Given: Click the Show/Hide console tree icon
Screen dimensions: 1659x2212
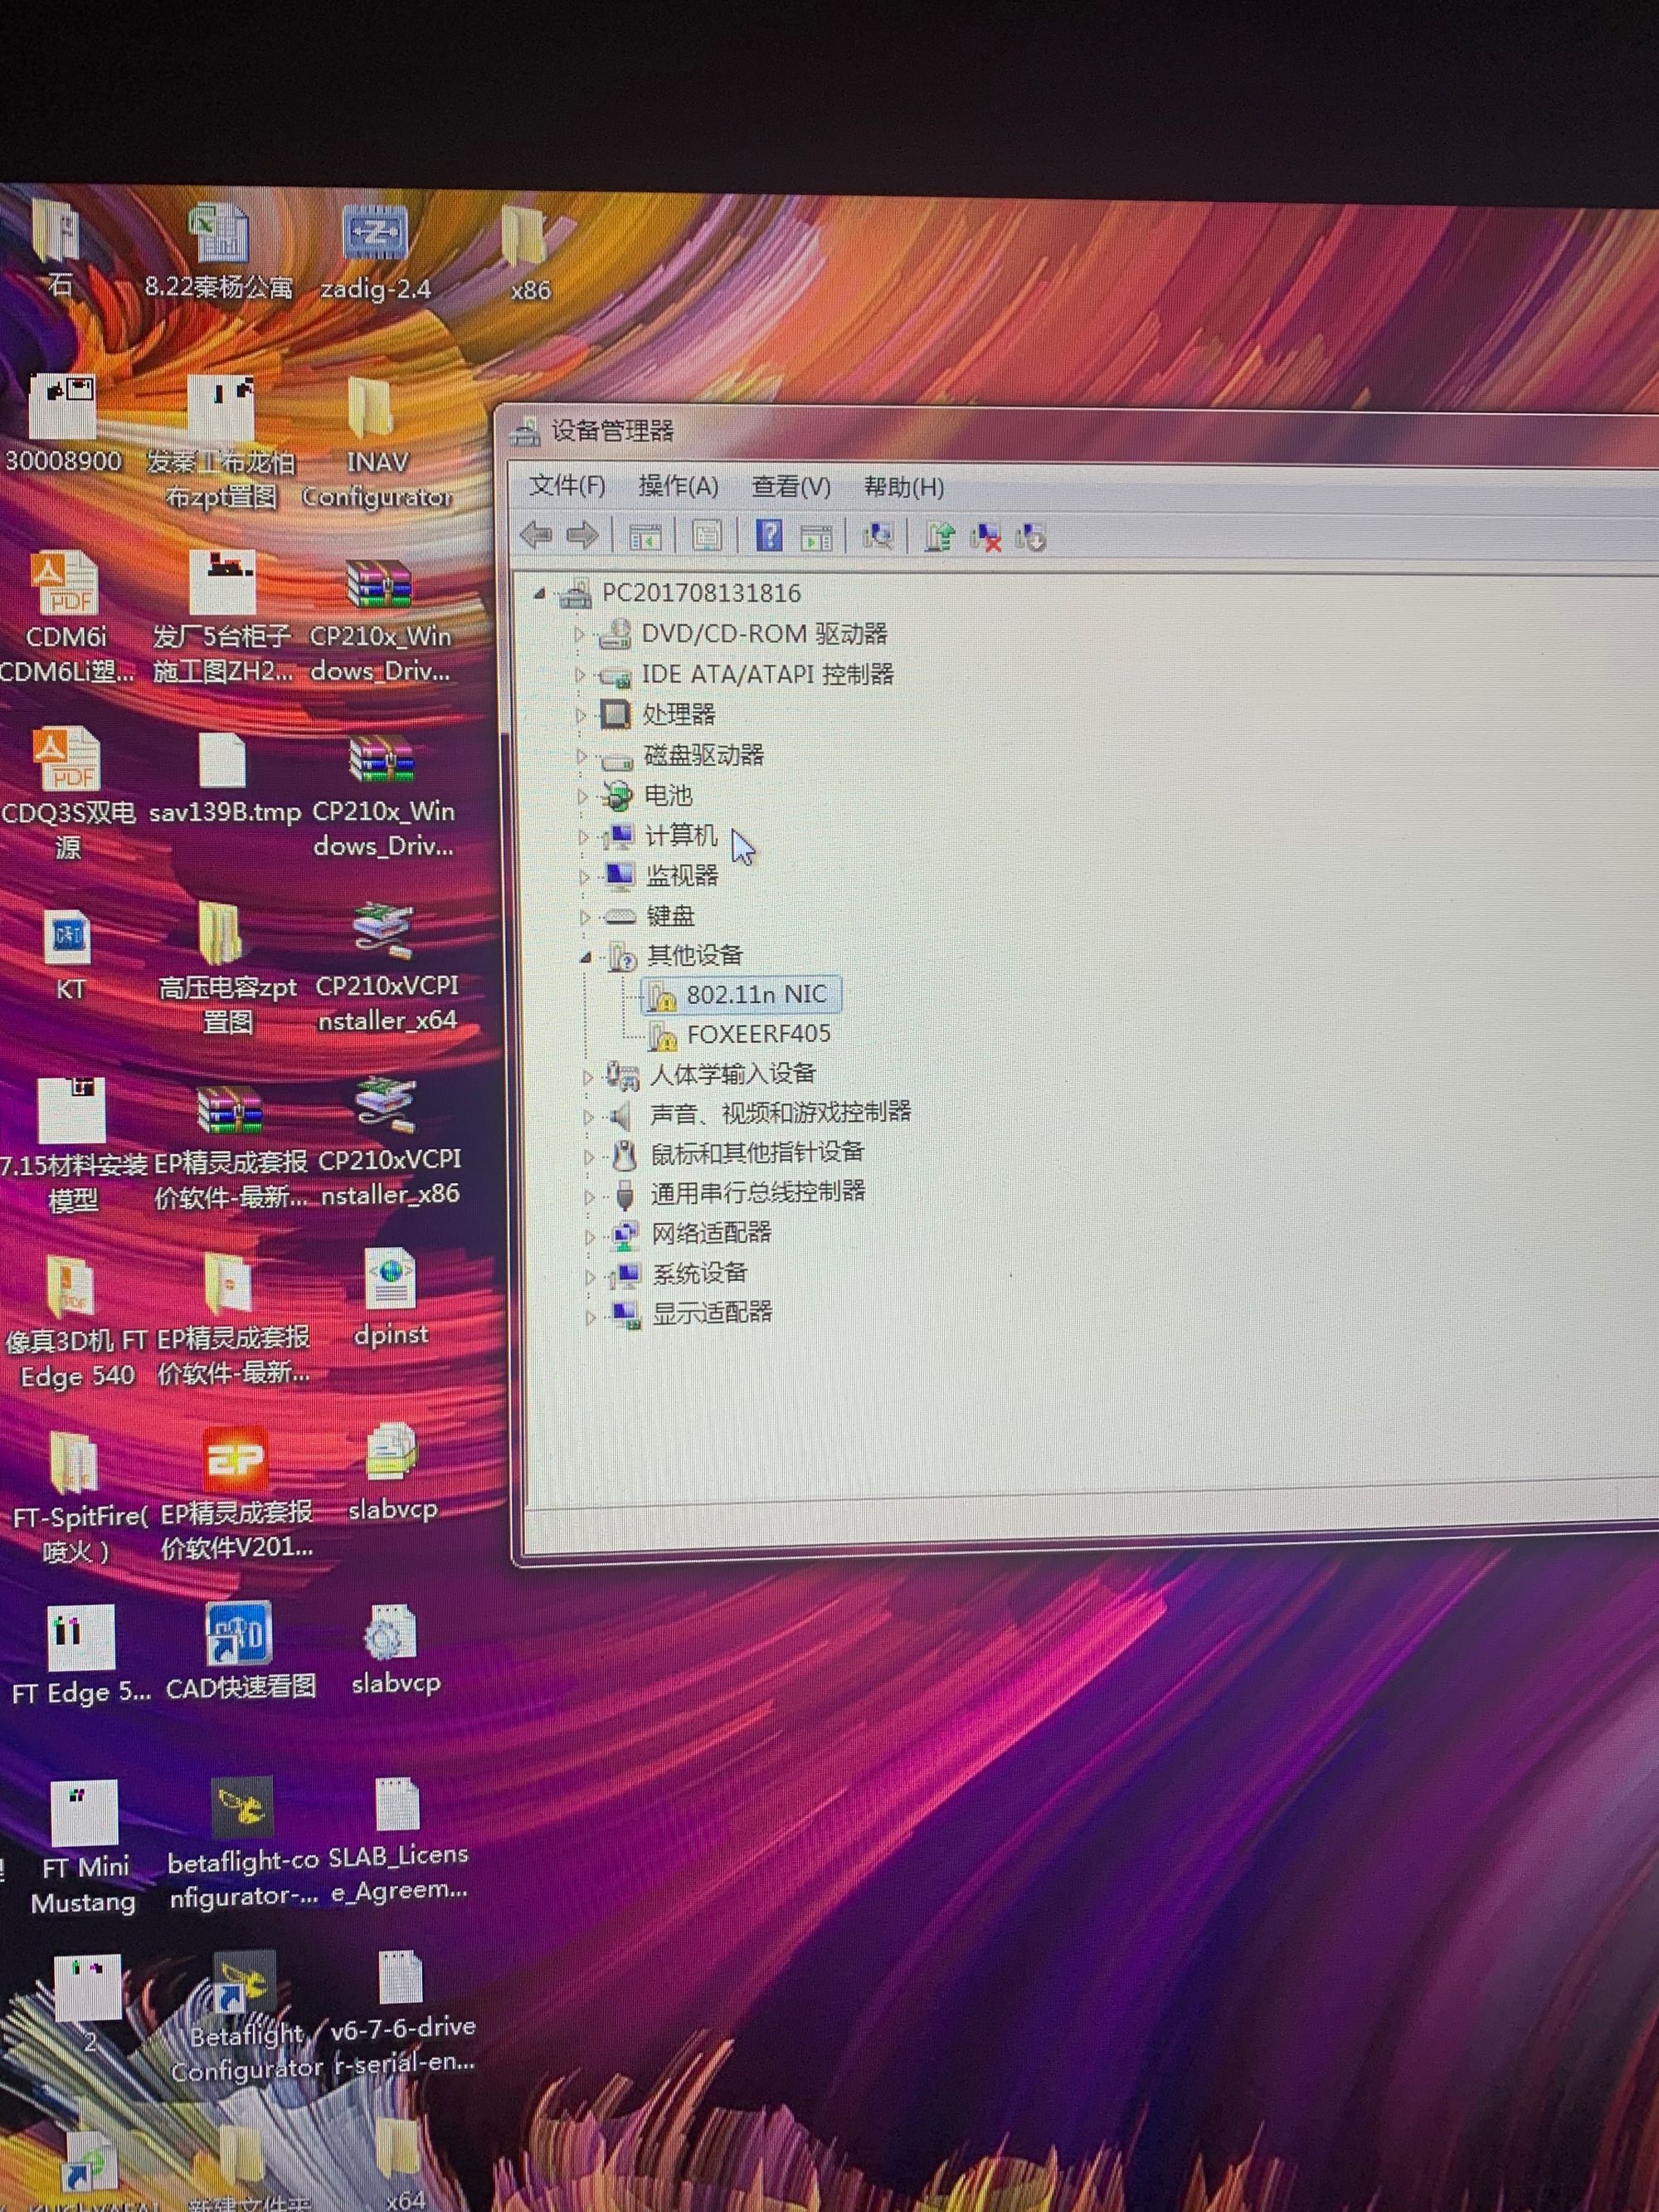Looking at the screenshot, I should (645, 536).
